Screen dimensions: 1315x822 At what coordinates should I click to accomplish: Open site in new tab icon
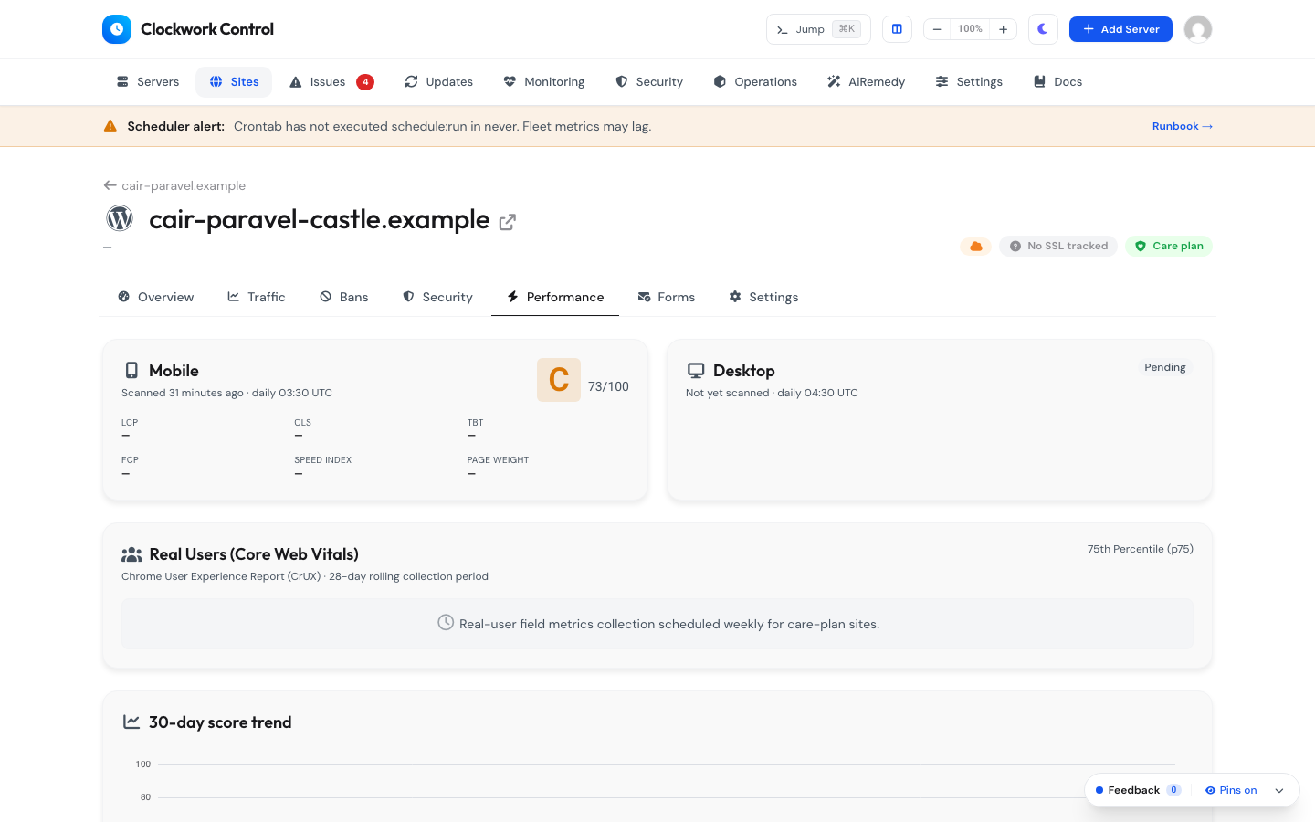pos(508,222)
